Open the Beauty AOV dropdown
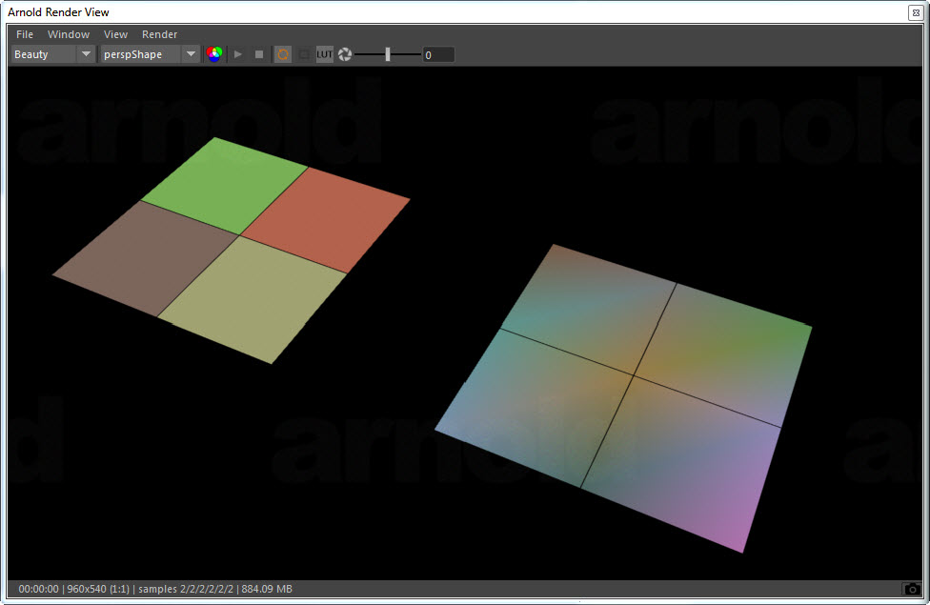 tap(43, 54)
